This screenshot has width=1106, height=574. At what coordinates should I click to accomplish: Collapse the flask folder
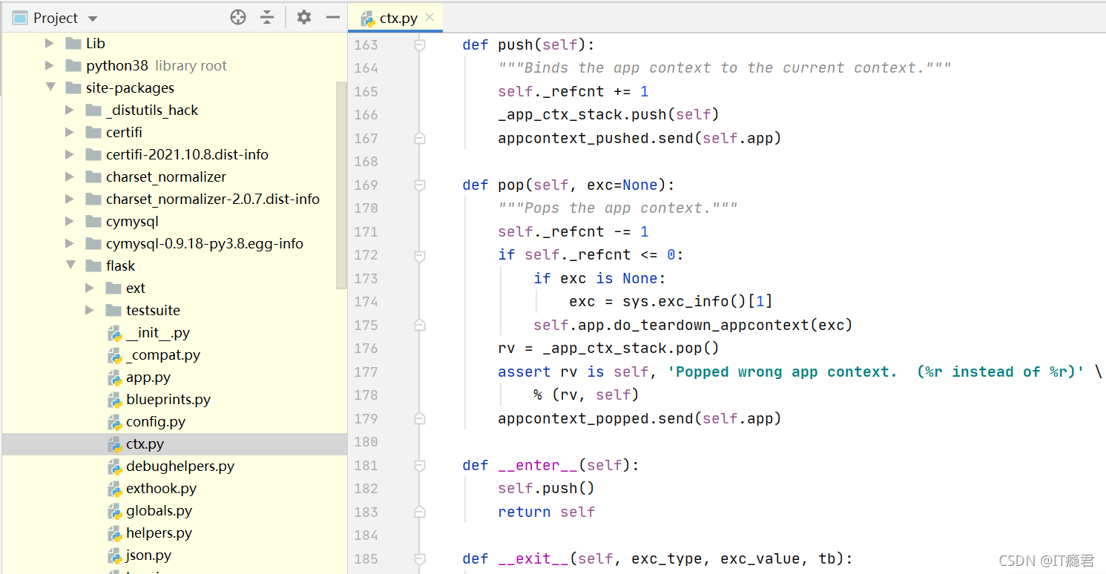point(70,266)
